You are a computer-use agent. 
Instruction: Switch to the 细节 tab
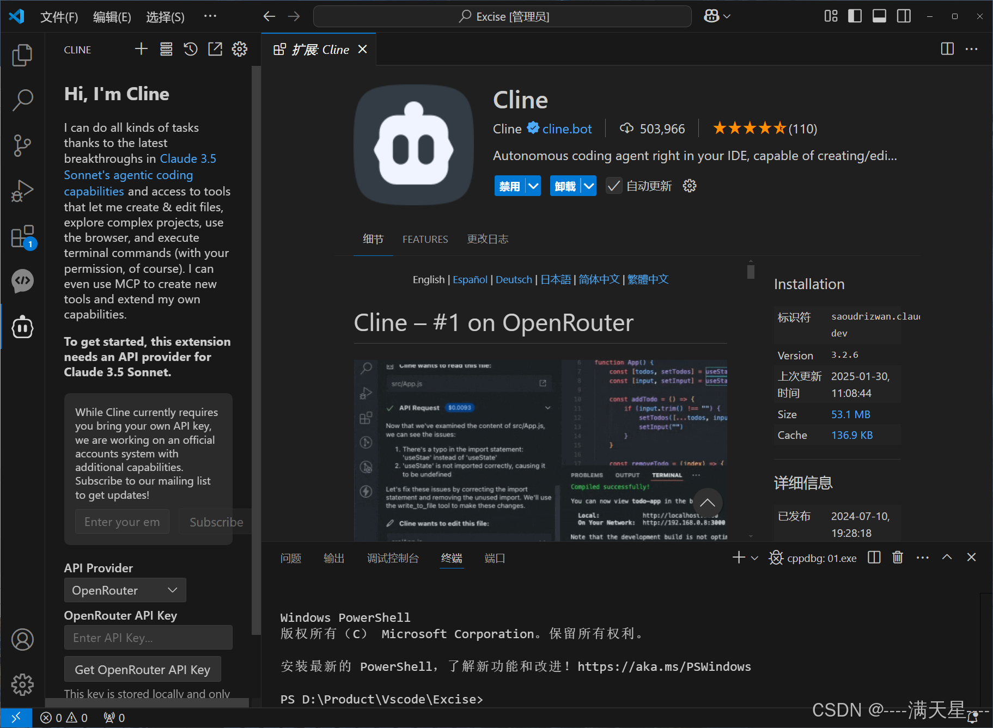coord(373,239)
